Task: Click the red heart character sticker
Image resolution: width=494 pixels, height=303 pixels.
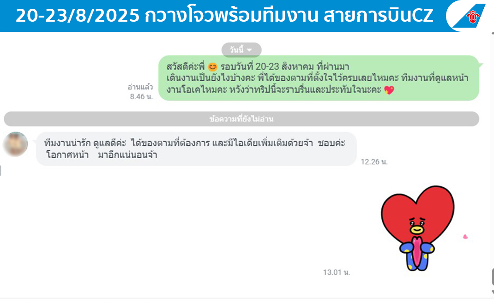Action: tap(417, 228)
